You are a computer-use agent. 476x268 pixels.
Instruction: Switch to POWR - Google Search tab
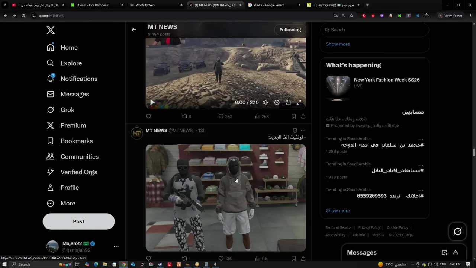pyautogui.click(x=274, y=5)
